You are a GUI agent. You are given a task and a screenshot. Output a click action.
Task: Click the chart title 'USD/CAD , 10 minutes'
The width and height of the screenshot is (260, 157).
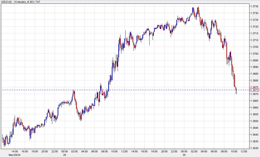coord(13,2)
